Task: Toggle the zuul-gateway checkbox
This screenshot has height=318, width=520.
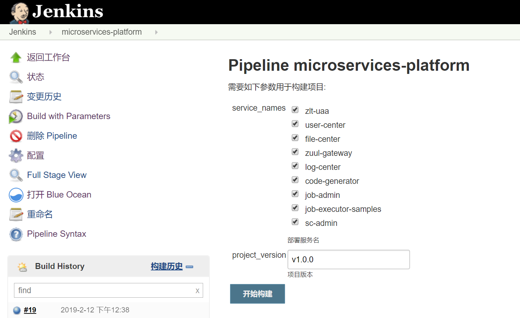Action: point(295,152)
